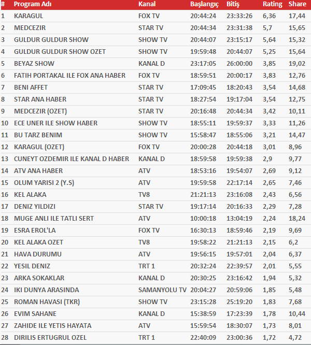Click the start time 22:40:09

click(203, 337)
